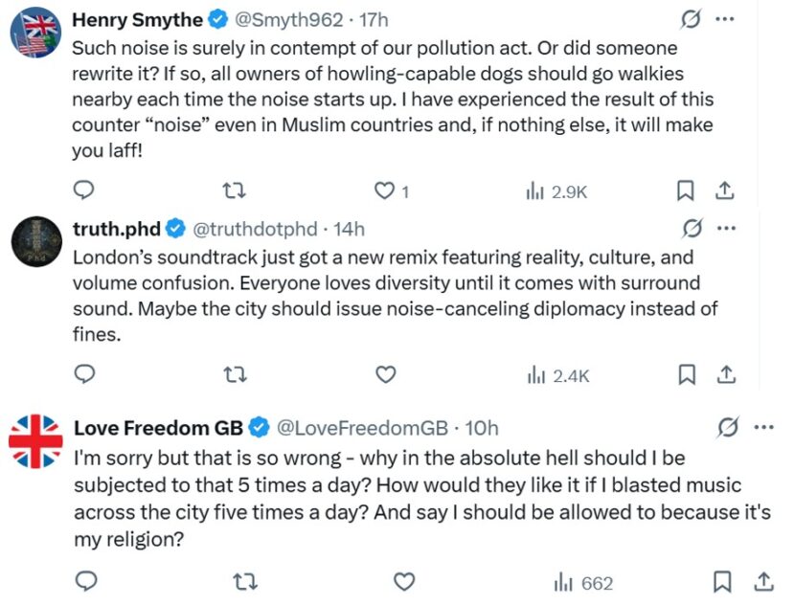
Task: View 662 views analytics on last tweet
Action: 583,582
